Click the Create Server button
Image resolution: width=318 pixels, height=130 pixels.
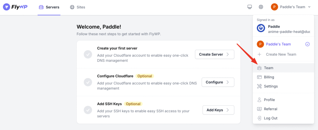(215, 54)
